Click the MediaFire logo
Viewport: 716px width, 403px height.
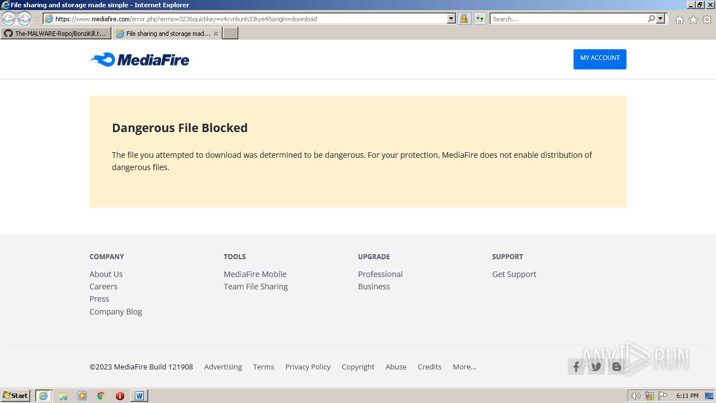tap(140, 59)
